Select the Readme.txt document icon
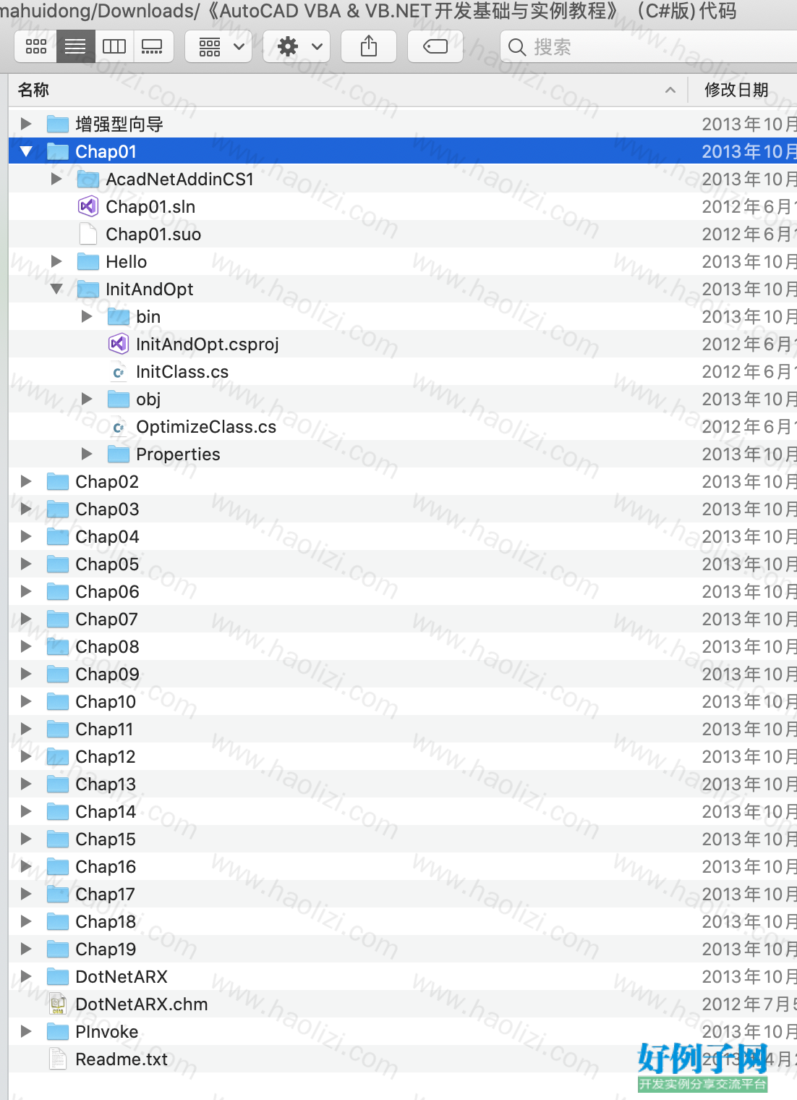797x1100 pixels. pos(58,1059)
